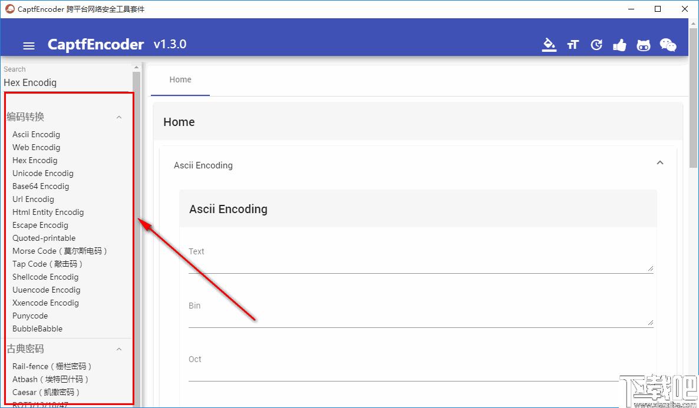Viewport: 699px width, 408px height.
Task: Click the font size icon in header
Action: click(x=573, y=45)
